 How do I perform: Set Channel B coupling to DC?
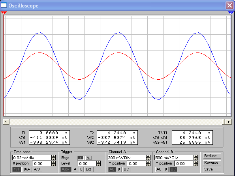(x=173, y=169)
